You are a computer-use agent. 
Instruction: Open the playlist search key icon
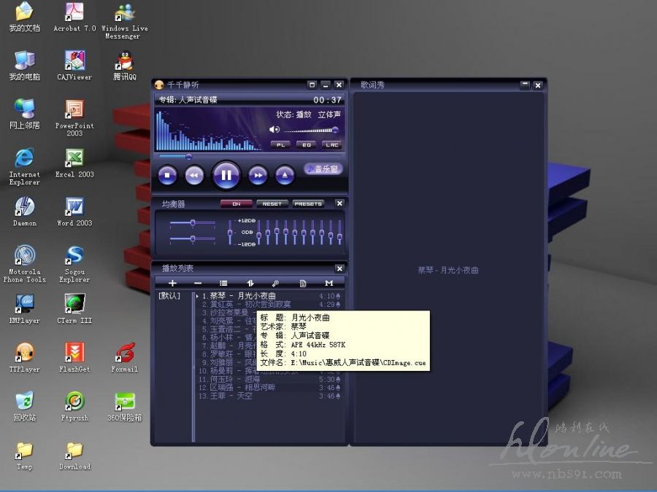pyautogui.click(x=276, y=283)
